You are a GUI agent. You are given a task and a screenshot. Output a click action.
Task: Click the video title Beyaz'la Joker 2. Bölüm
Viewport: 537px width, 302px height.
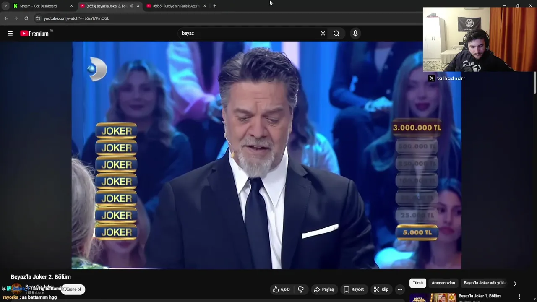coord(41,277)
